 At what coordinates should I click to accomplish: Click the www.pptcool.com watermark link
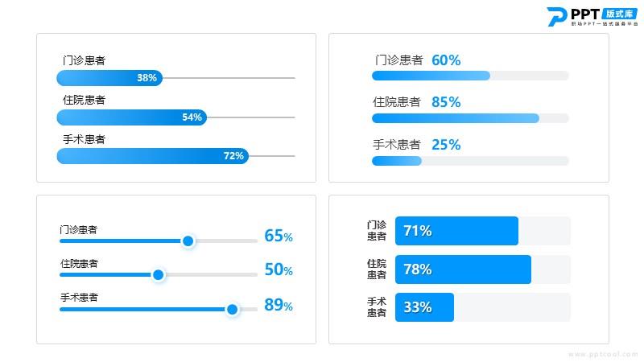[603, 354]
